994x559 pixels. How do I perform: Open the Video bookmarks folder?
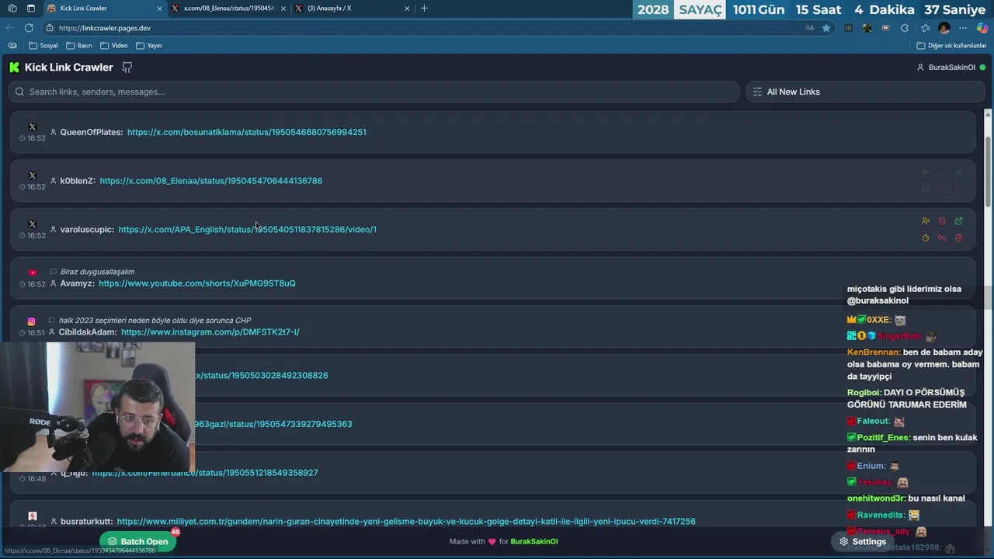114,46
